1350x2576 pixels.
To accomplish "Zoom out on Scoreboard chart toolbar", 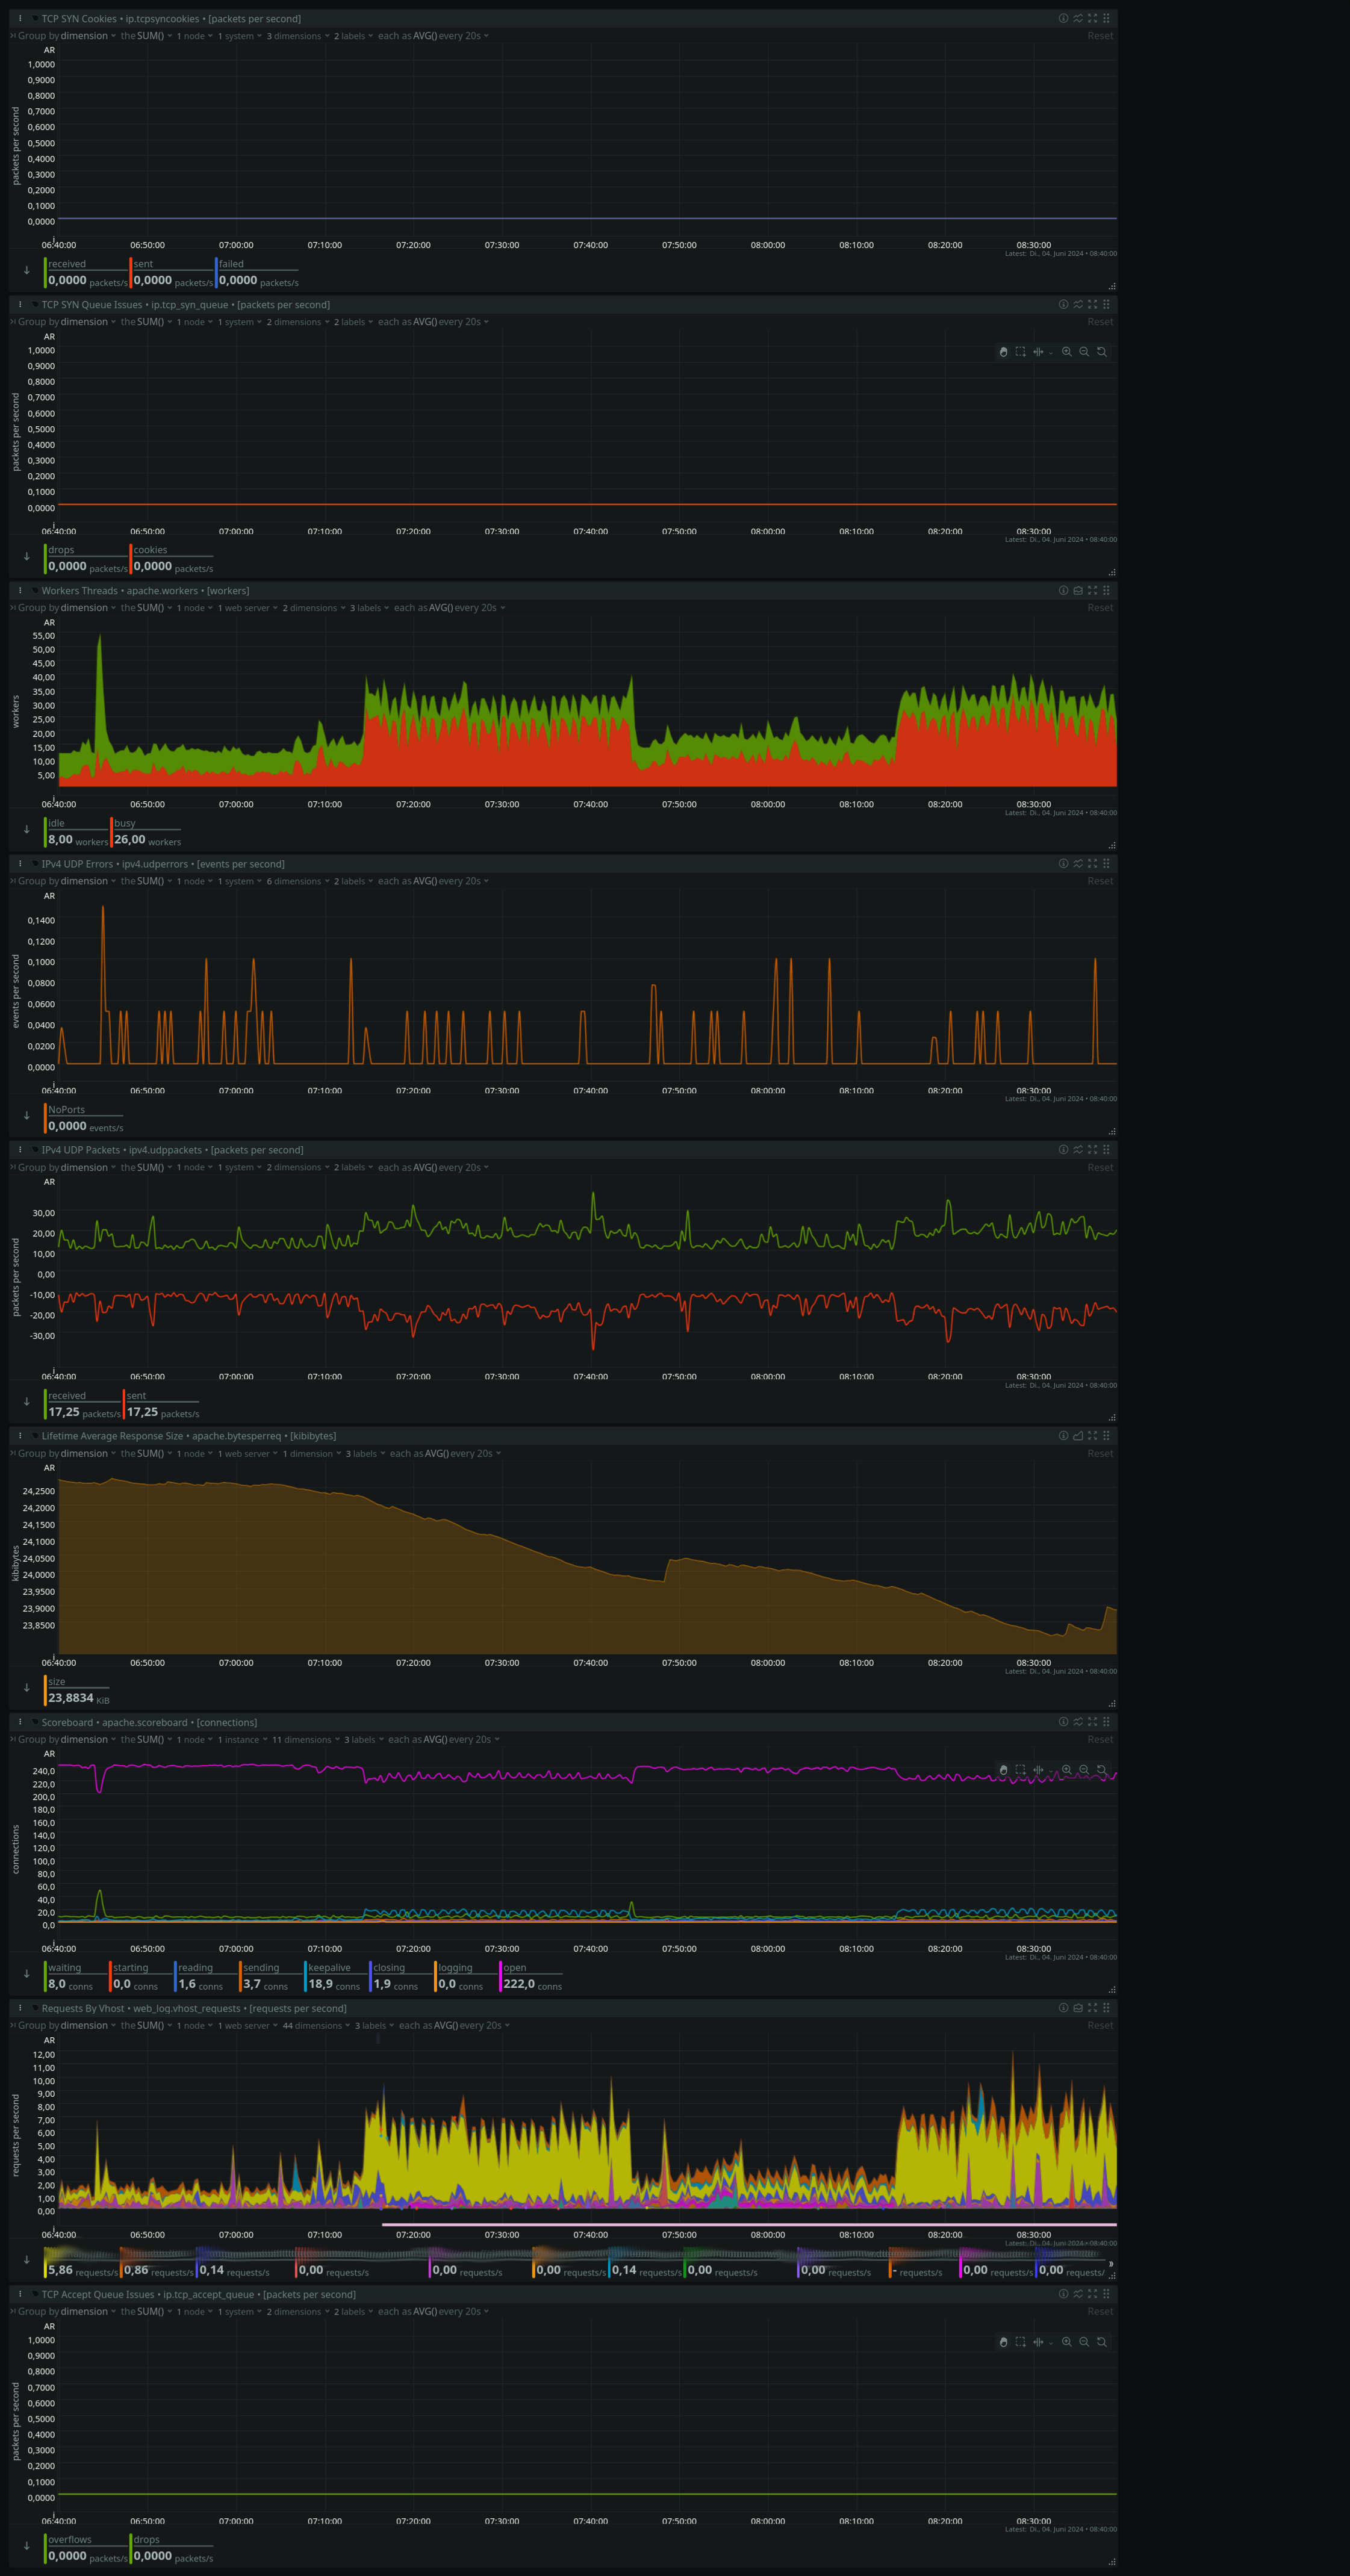I will pyautogui.click(x=1084, y=1770).
